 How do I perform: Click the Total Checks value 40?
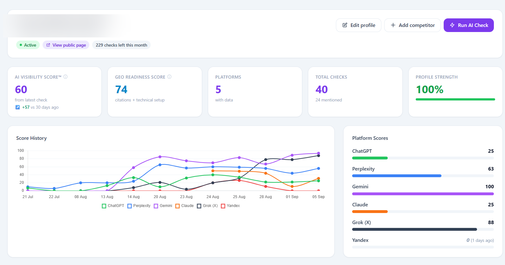coord(322,89)
